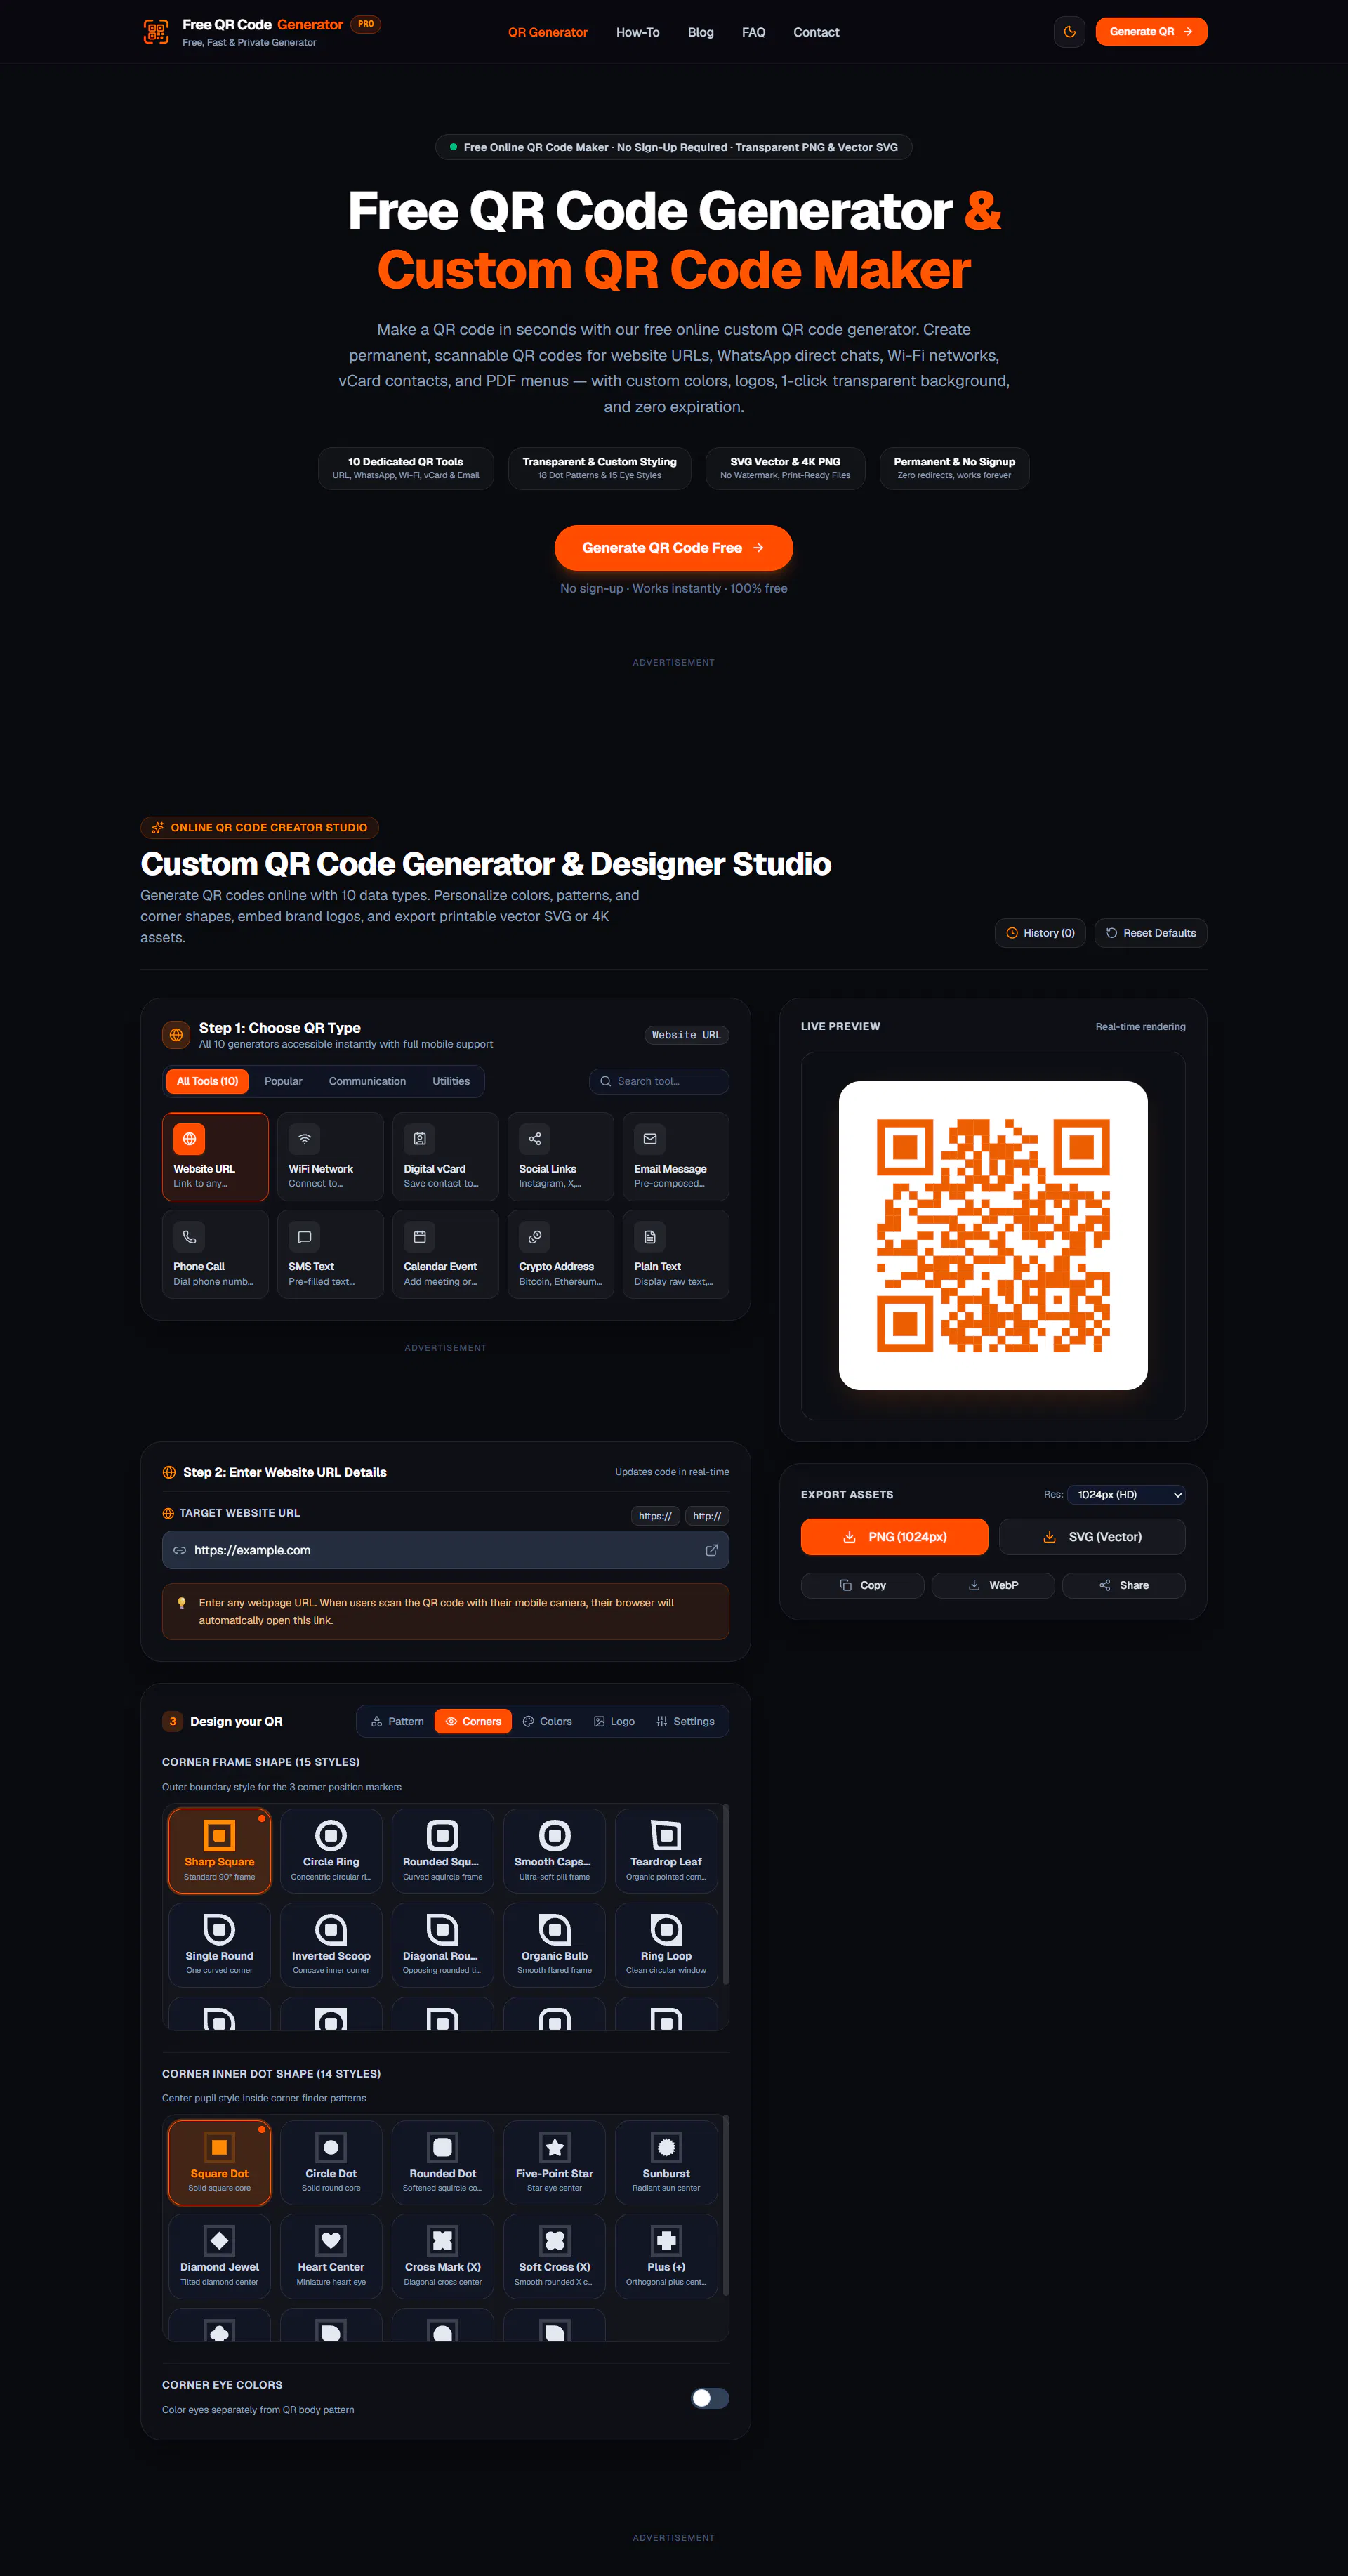Select Soft Cross (X) inner shape
This screenshot has width=1348, height=2576.
point(555,2256)
